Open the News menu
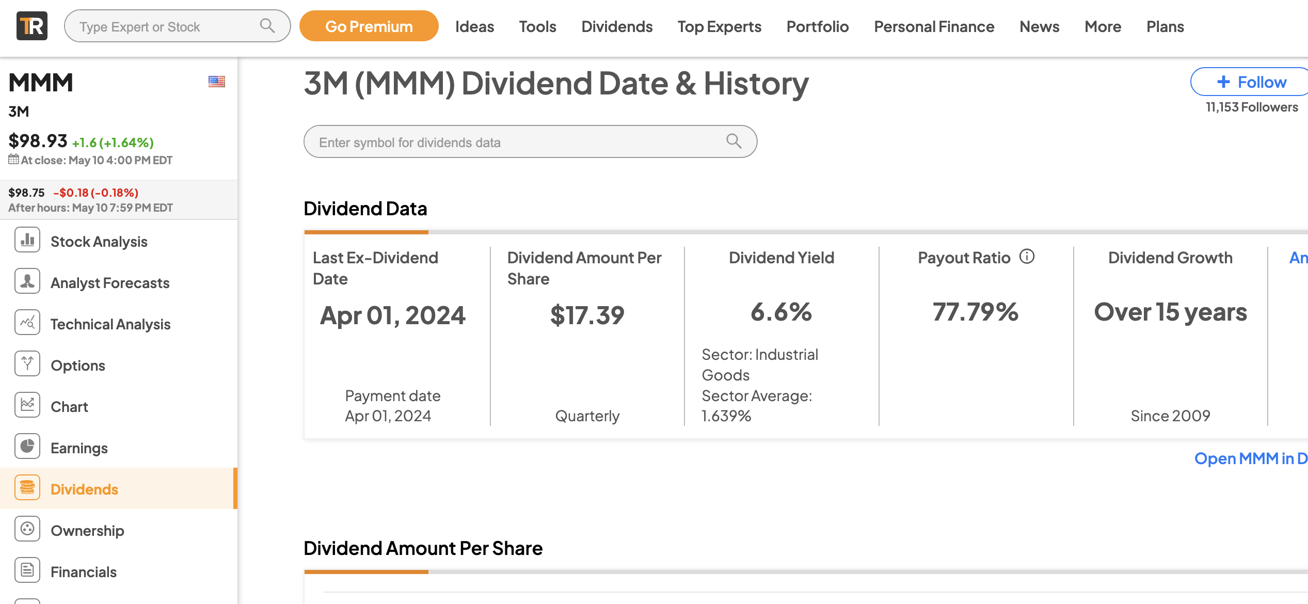The height and width of the screenshot is (604, 1308). tap(1039, 26)
